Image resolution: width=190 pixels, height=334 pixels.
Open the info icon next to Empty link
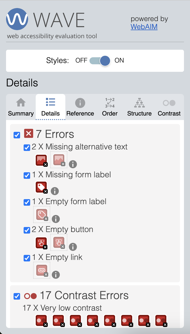56,275
